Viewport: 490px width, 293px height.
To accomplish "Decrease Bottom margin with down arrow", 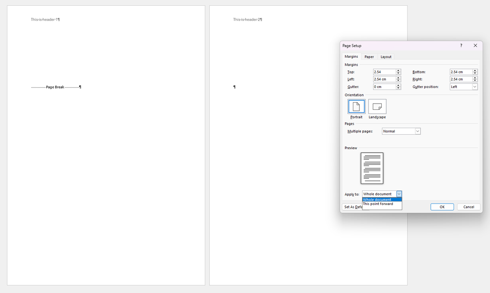I will click(475, 73).
